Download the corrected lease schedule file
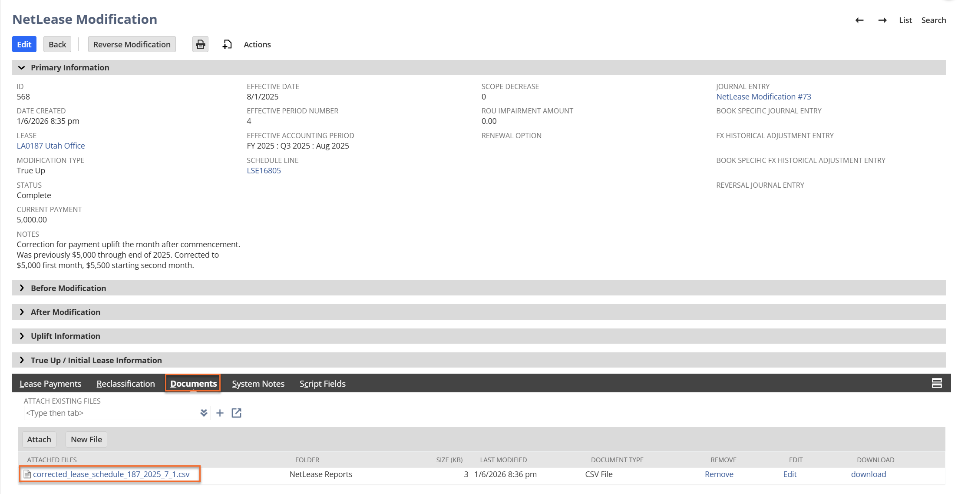The image size is (958, 494). (868, 474)
